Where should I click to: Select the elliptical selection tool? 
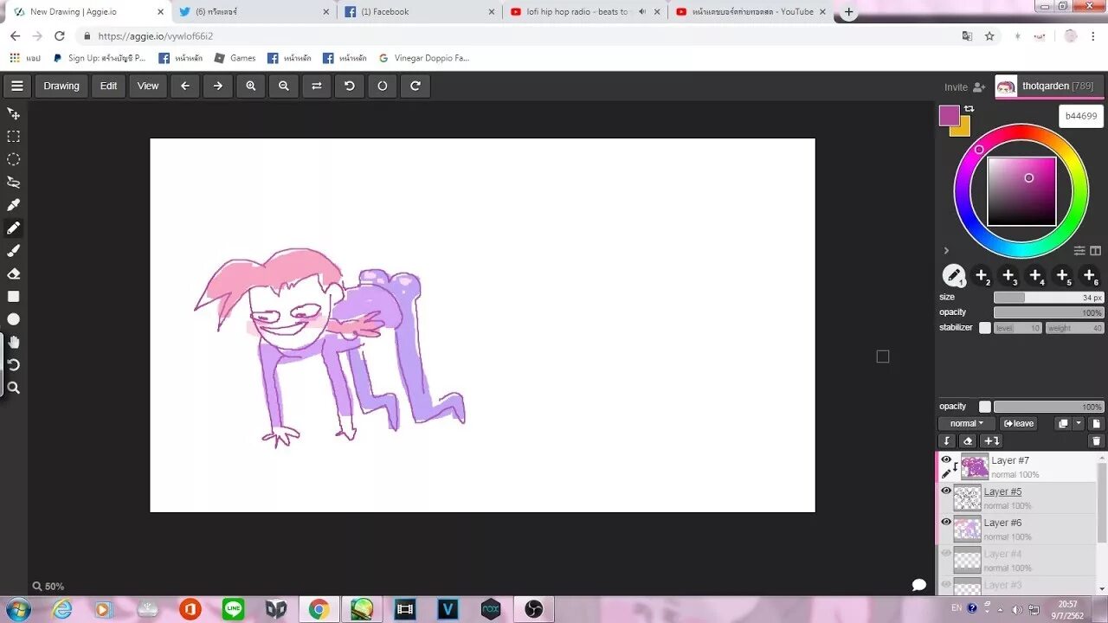point(14,159)
